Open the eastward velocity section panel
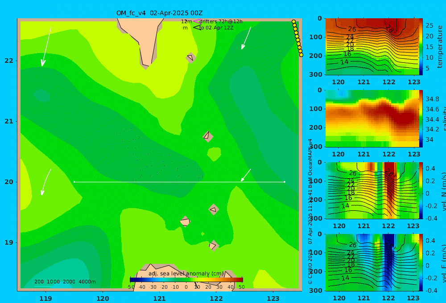446x303 pixels. point(372,262)
